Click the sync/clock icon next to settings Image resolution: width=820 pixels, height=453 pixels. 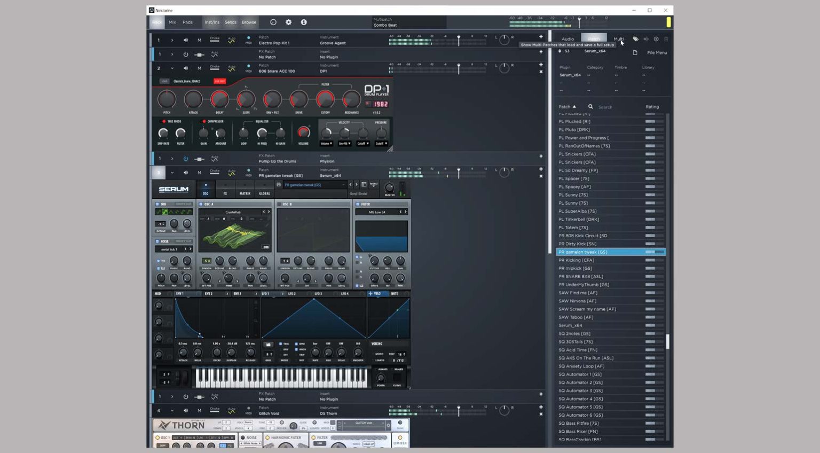pyautogui.click(x=273, y=22)
